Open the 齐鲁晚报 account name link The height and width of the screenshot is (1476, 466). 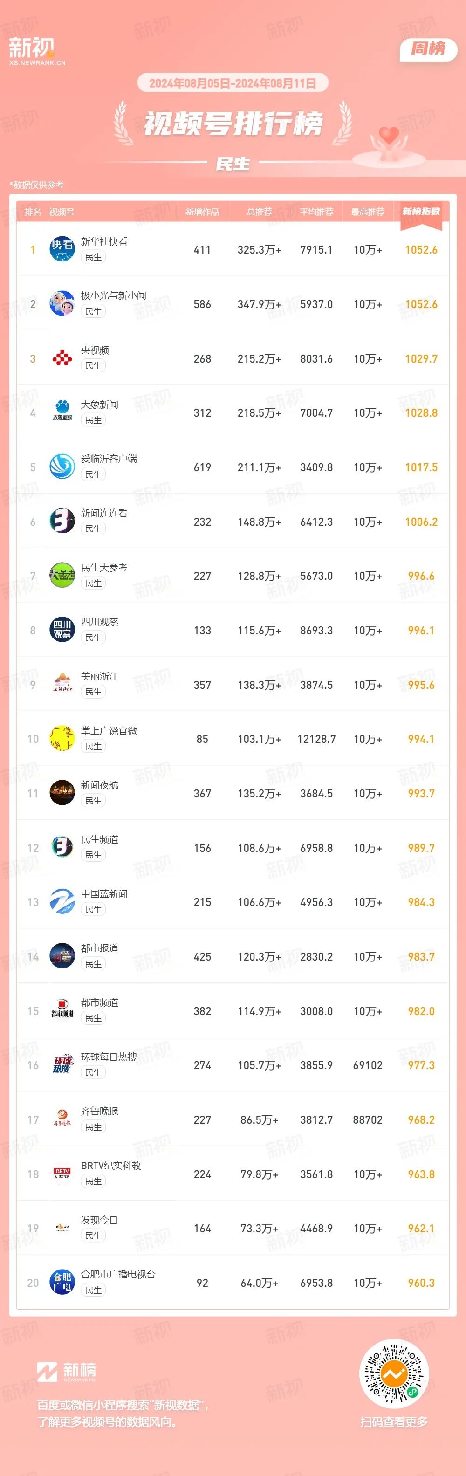coord(100,1111)
